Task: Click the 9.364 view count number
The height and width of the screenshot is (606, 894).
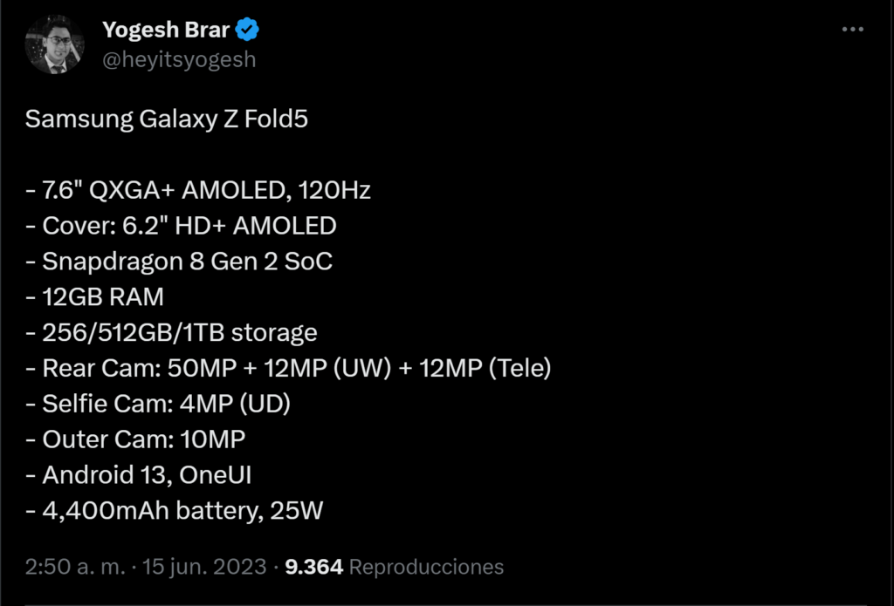Action: [313, 567]
